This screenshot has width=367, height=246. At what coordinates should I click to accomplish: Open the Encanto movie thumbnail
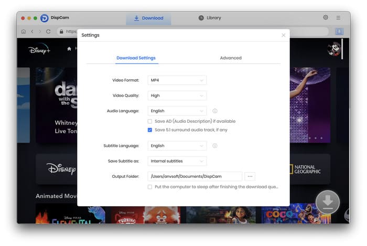(x=221, y=215)
